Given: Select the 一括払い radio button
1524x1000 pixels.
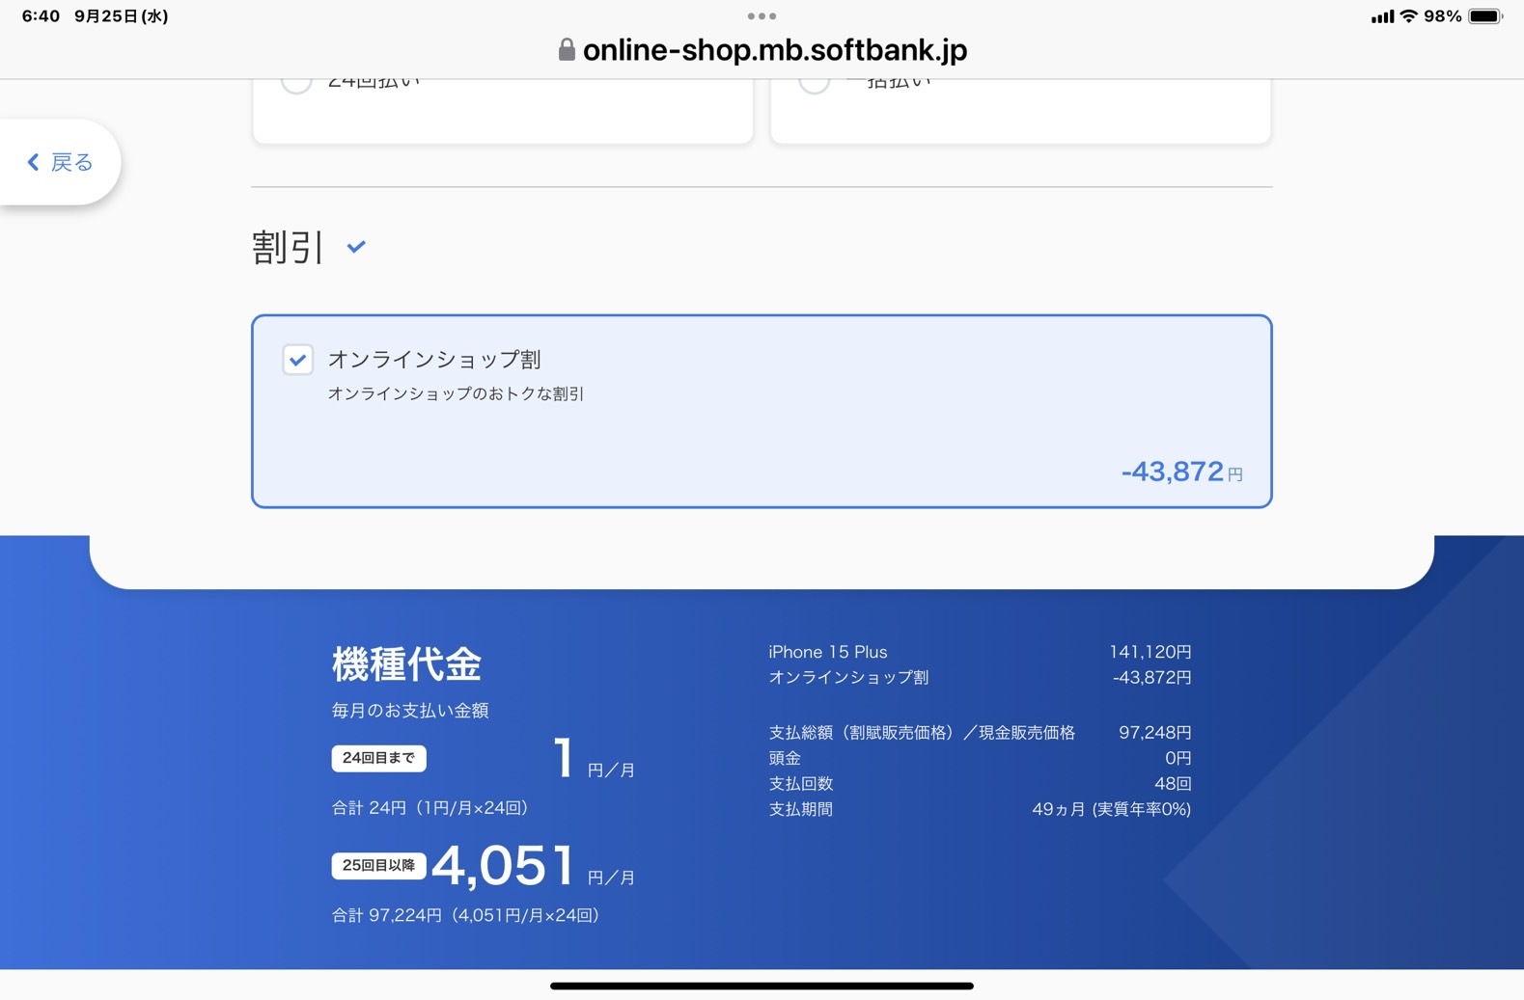Looking at the screenshot, I should [x=814, y=82].
